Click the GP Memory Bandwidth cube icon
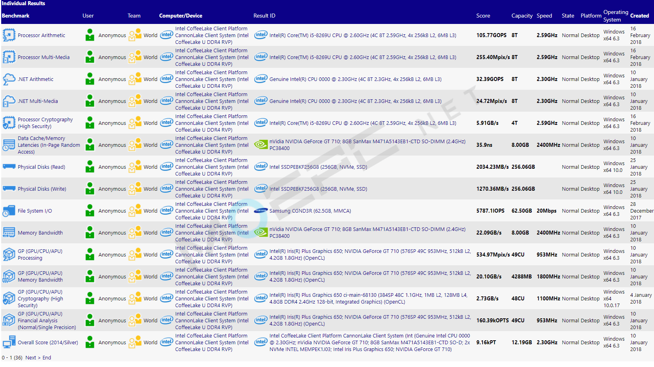This screenshot has height=367, width=654. point(9,276)
